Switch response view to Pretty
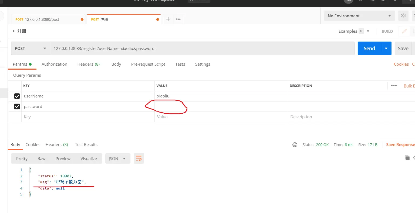 point(22,158)
